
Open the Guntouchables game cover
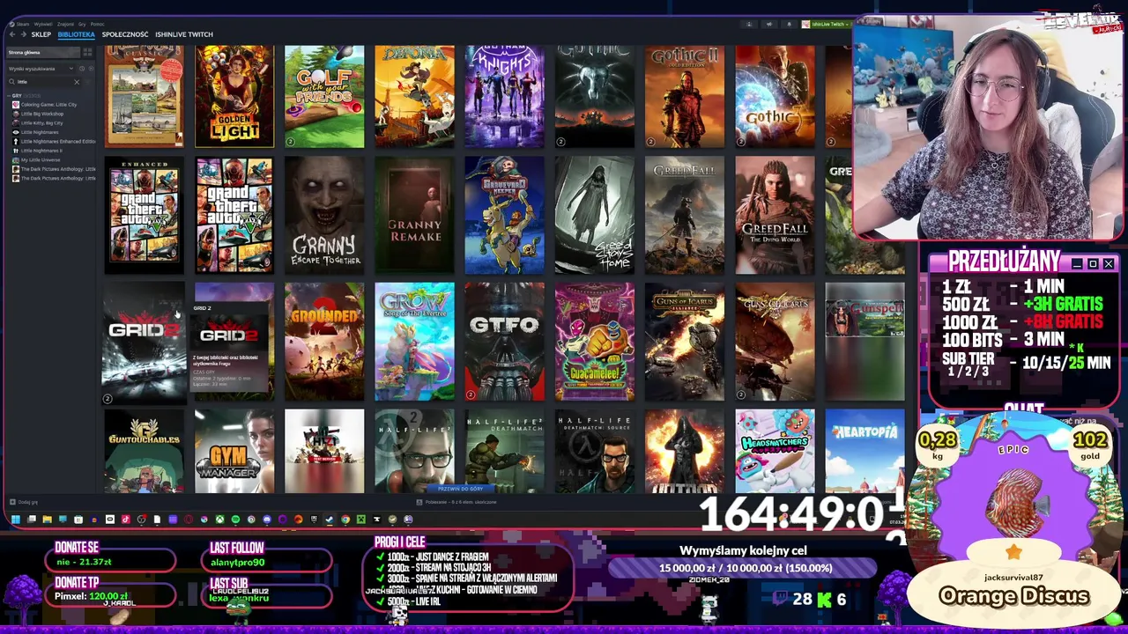point(144,451)
